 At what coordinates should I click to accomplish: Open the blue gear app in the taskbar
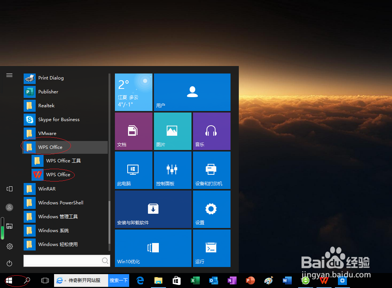pyautogui.click(x=342, y=280)
